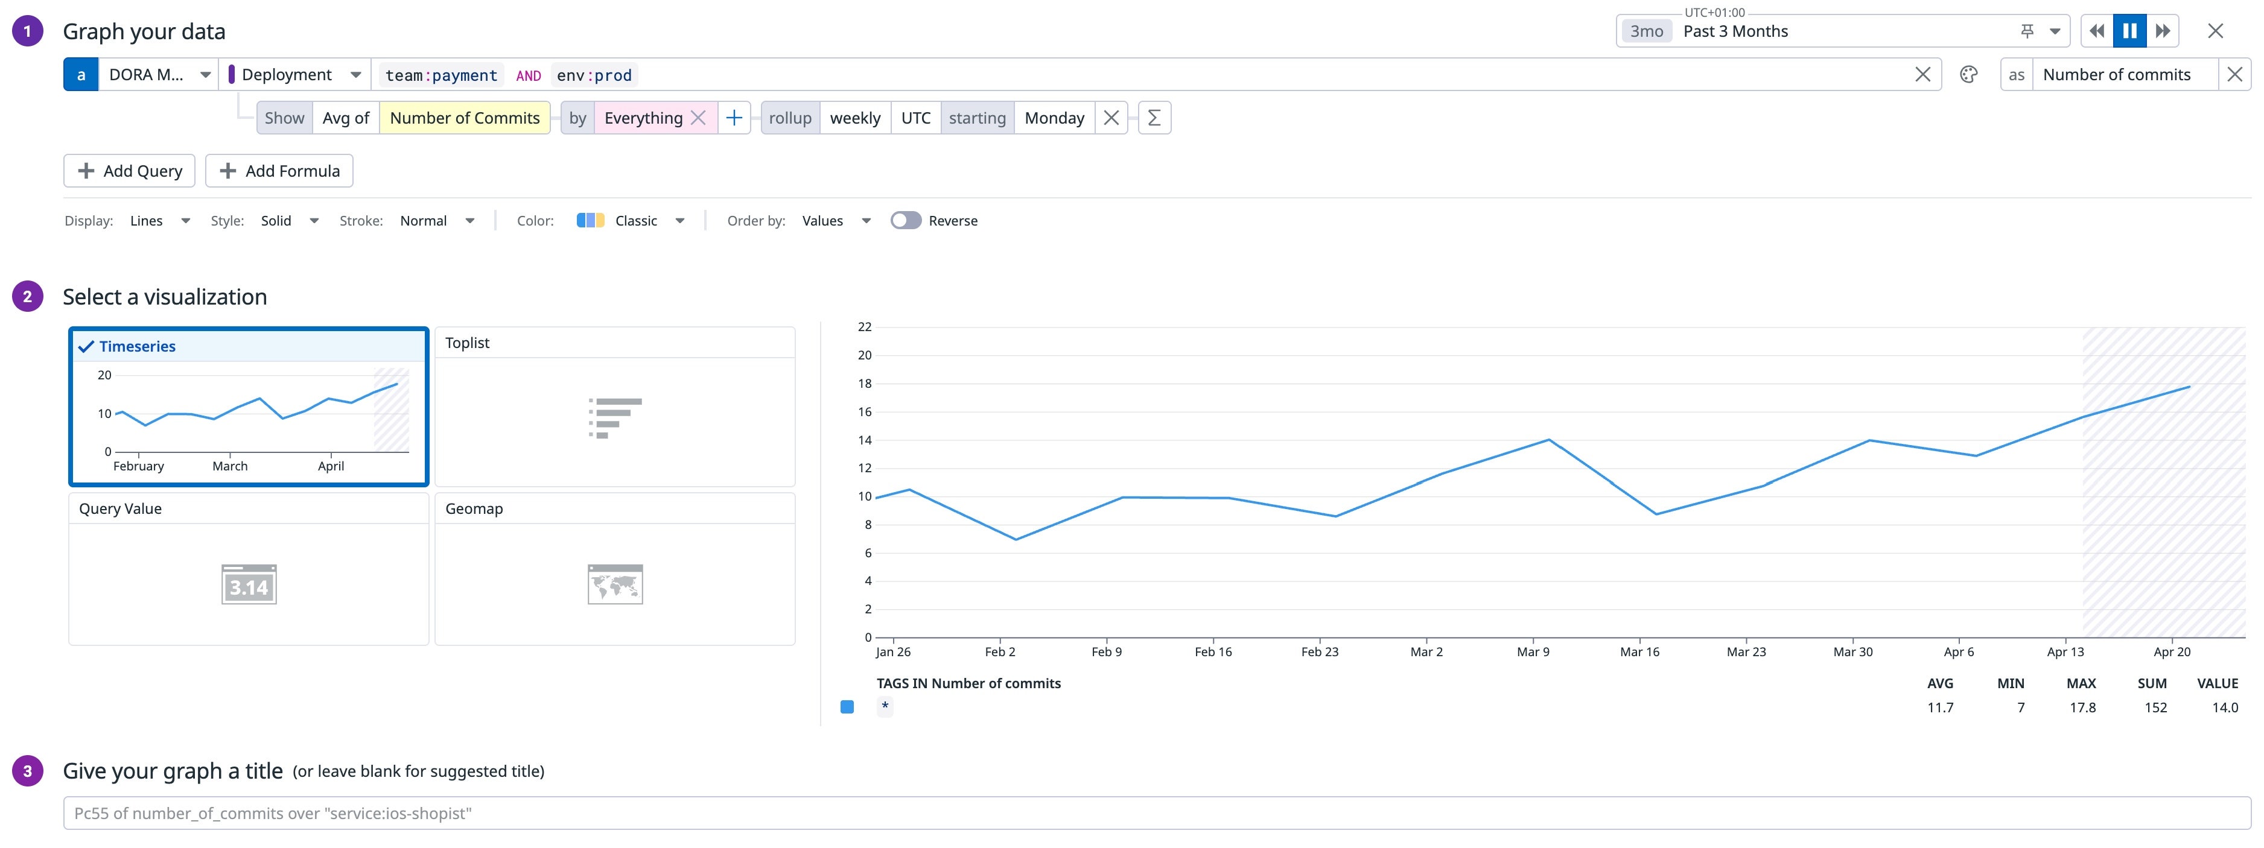The width and height of the screenshot is (2264, 848).
Task: Click the blue 'a' query letter badge
Action: click(x=81, y=75)
